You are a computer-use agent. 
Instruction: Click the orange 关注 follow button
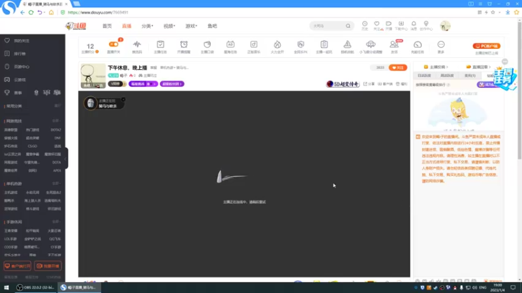click(x=398, y=68)
